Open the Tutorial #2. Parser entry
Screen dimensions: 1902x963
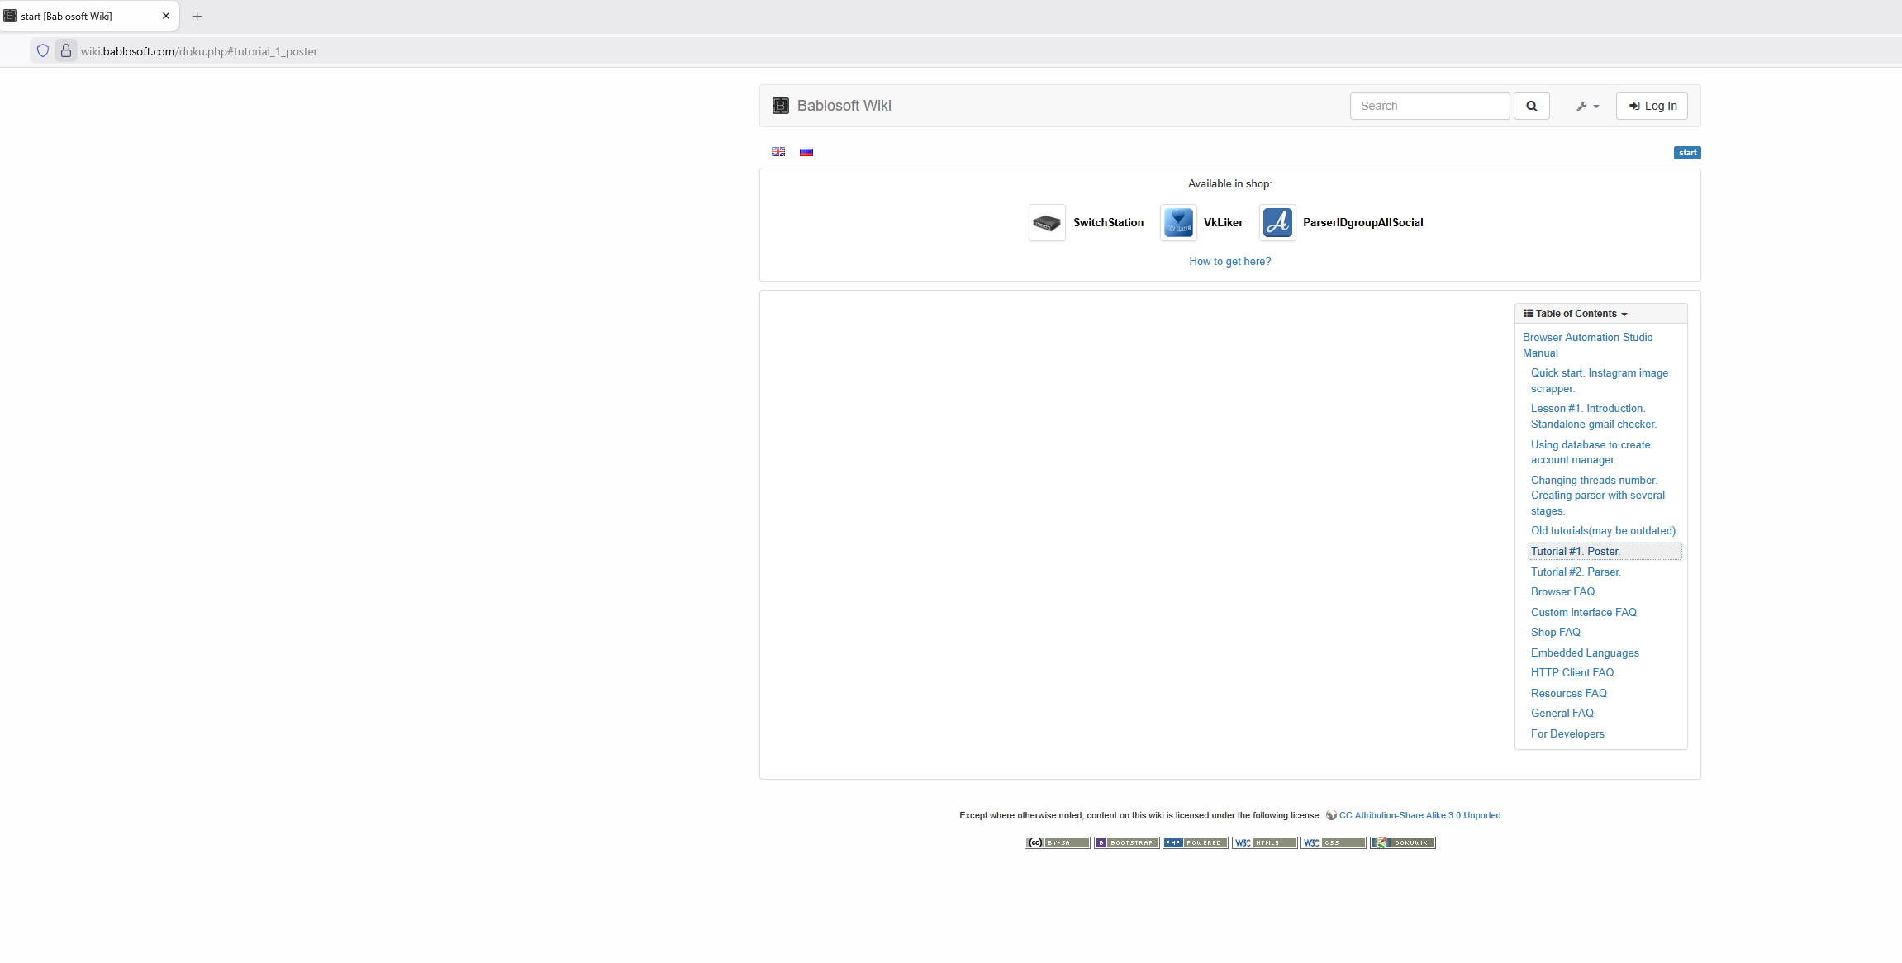click(1575, 572)
